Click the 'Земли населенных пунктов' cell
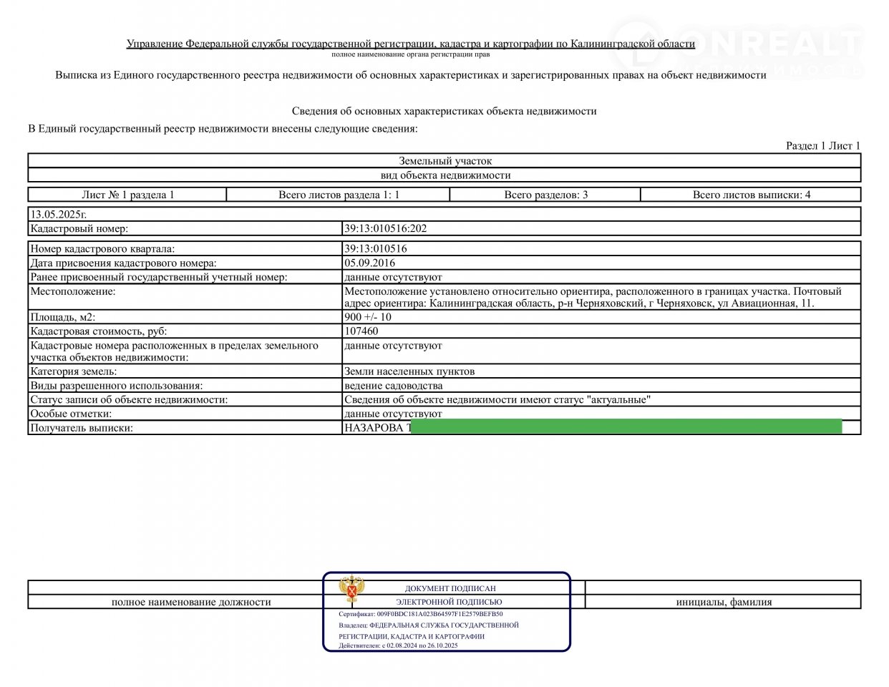This screenshot has height=687, width=889. (x=409, y=371)
